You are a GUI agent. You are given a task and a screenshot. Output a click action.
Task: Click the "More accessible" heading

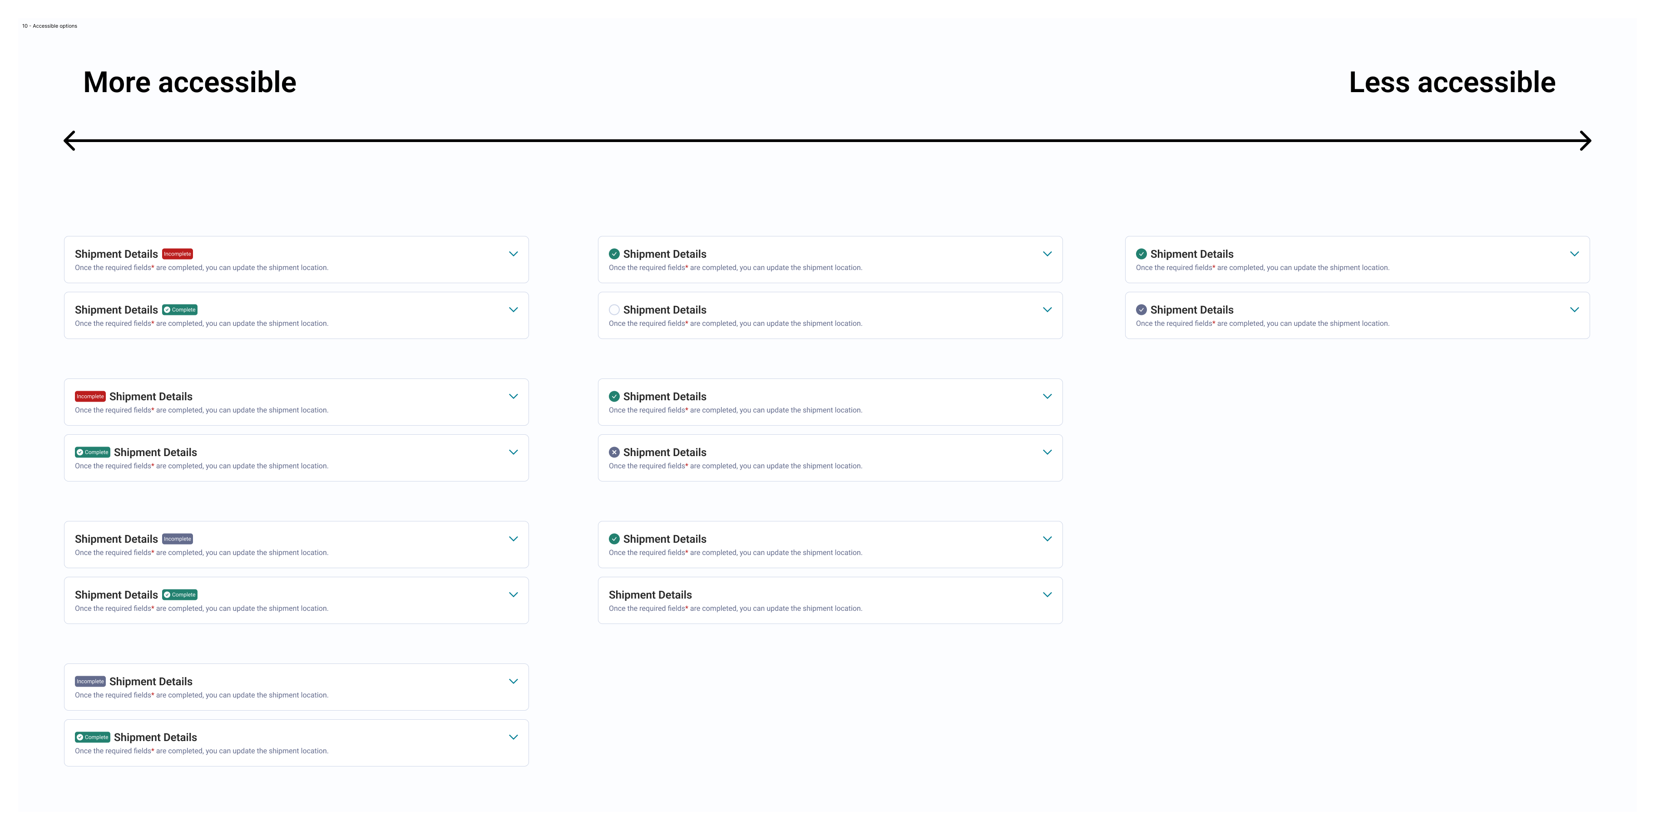[189, 82]
